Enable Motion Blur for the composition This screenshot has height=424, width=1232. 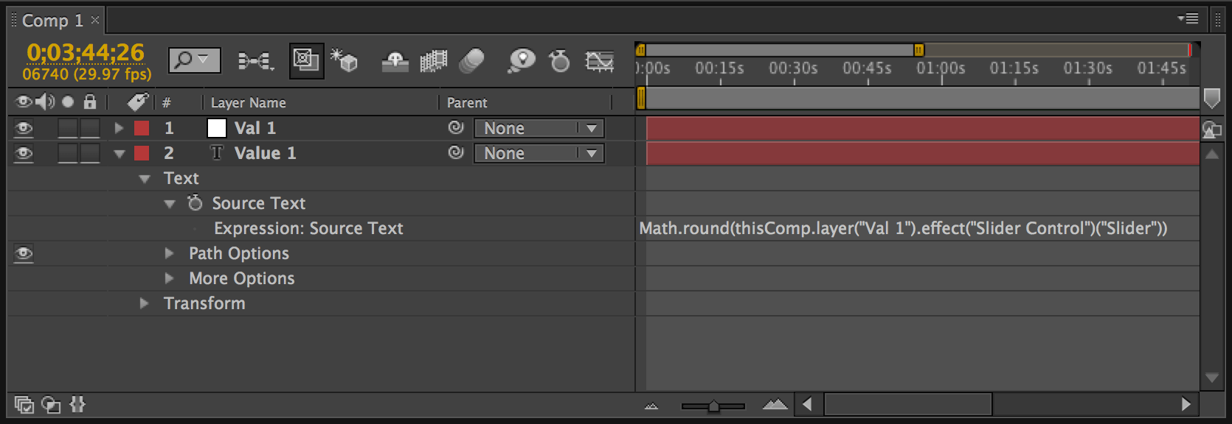[x=471, y=60]
